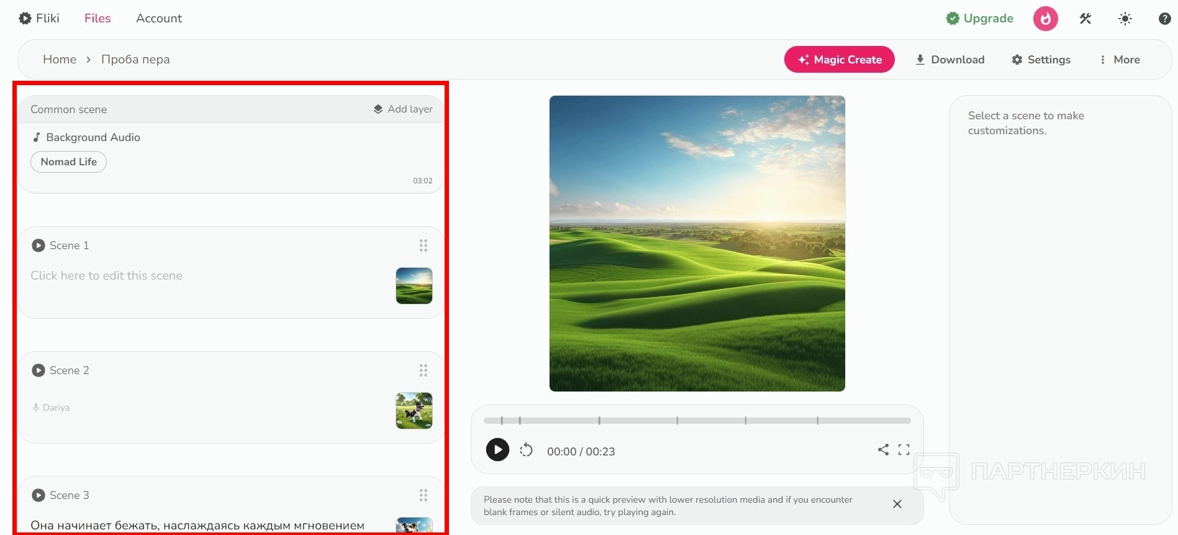Enter fullscreen preview mode

tap(904, 450)
